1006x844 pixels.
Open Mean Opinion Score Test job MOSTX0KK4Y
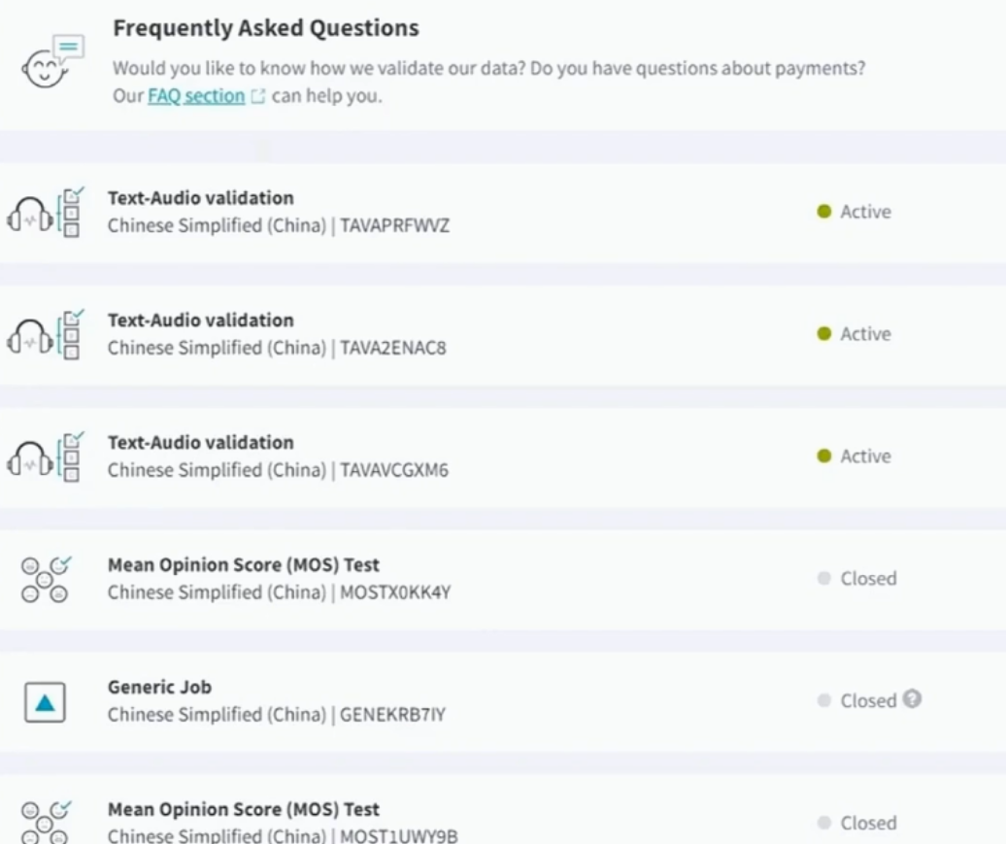pyautogui.click(x=243, y=565)
